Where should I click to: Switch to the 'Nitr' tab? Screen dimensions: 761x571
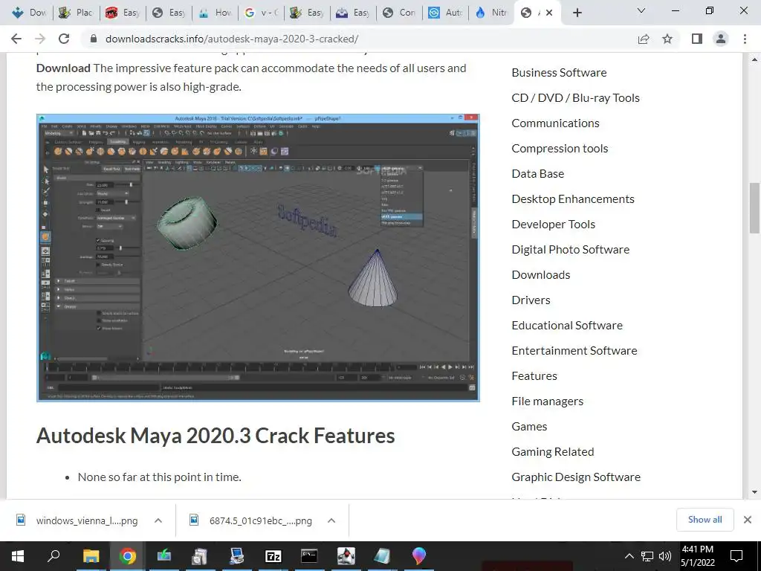coord(491,13)
